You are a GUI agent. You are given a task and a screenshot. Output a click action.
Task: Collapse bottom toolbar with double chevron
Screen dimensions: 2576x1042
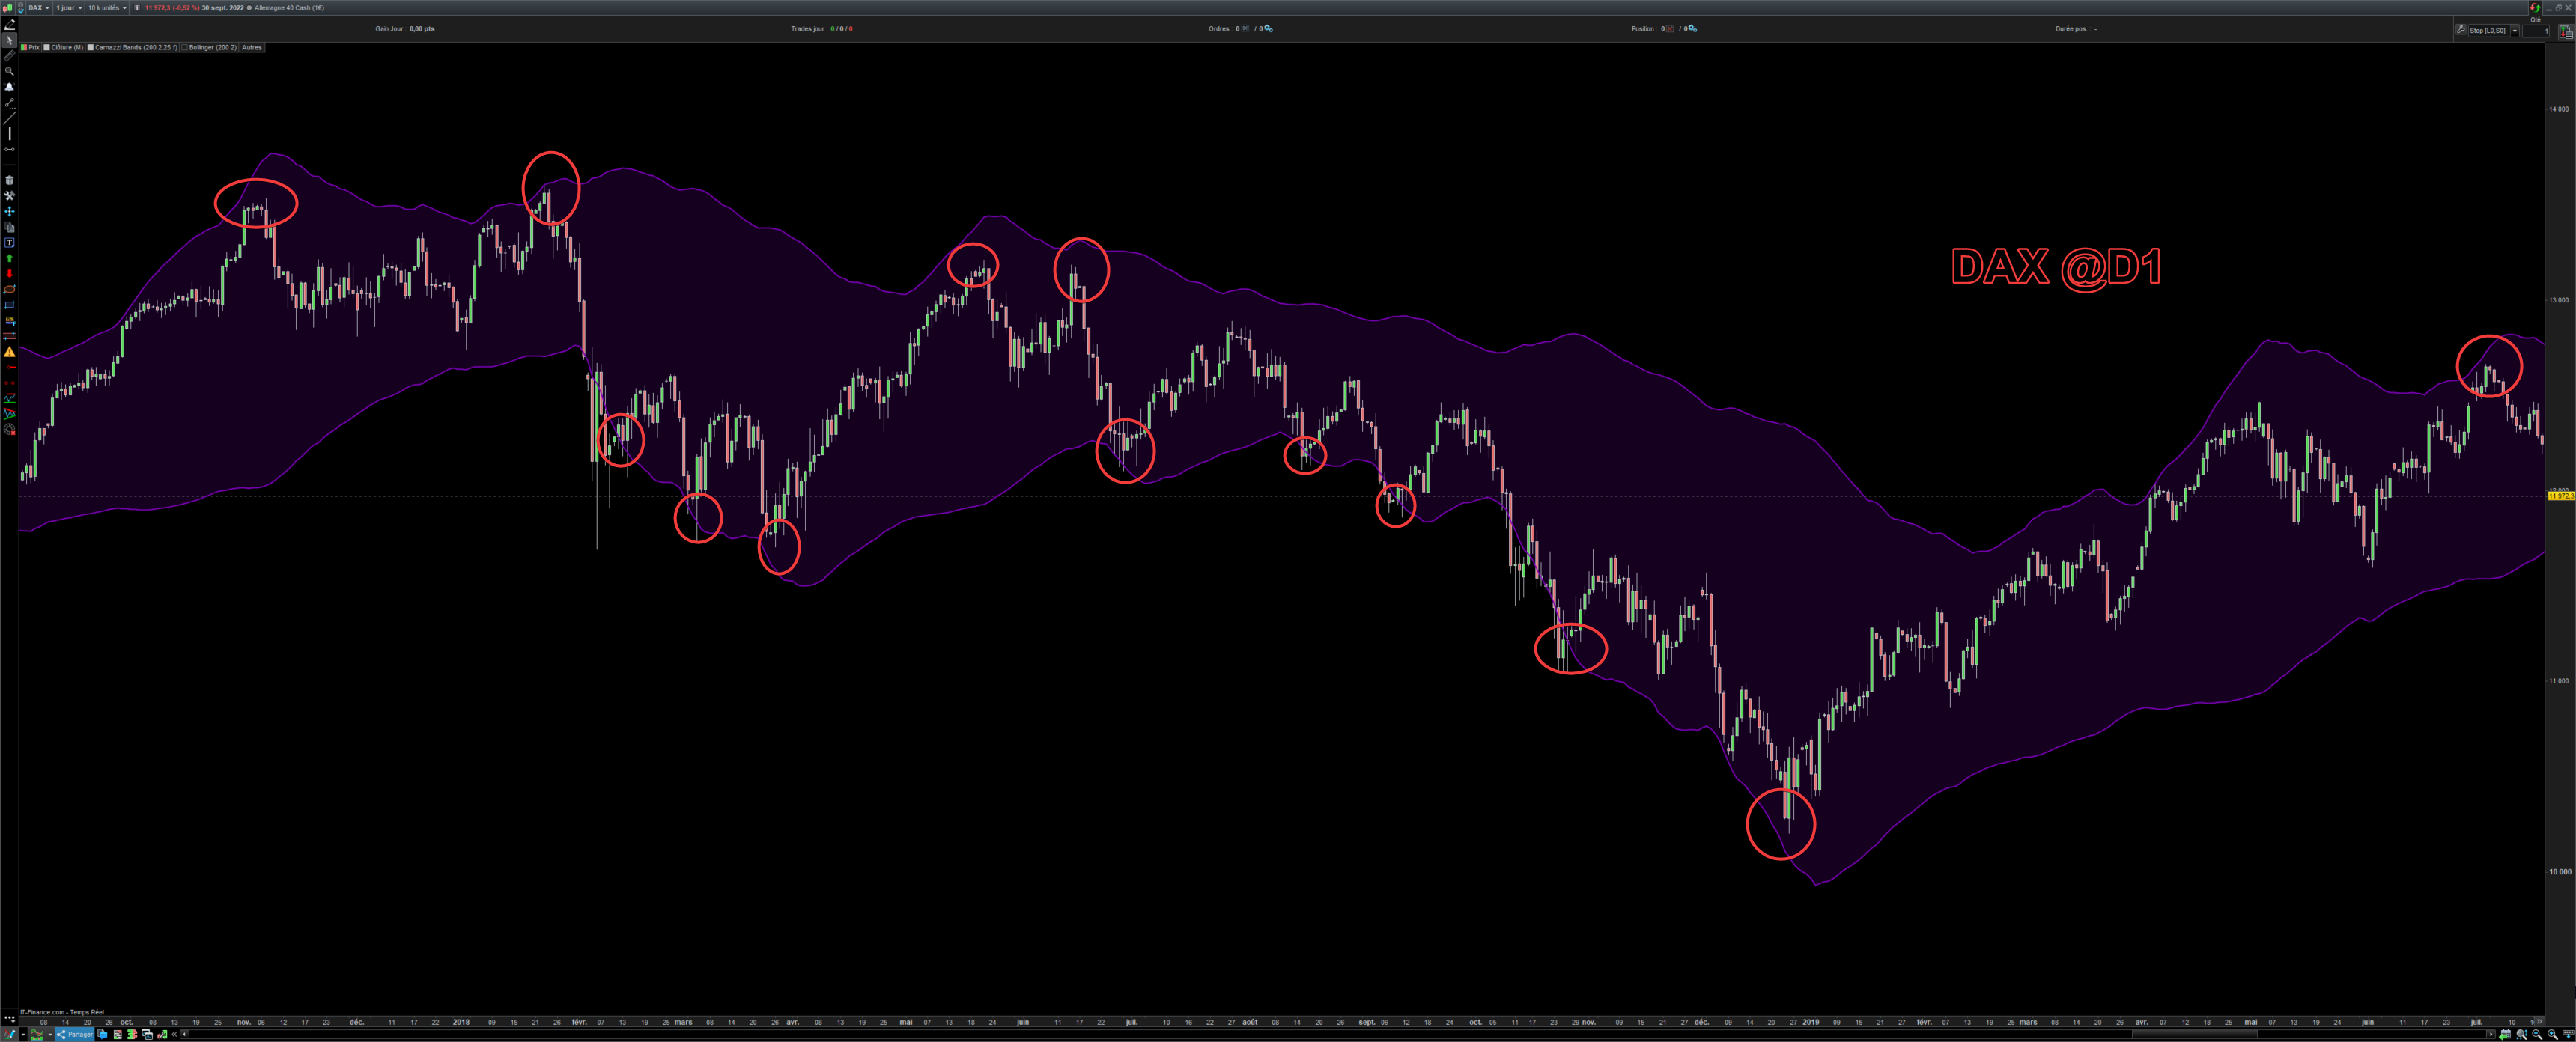coord(174,1034)
